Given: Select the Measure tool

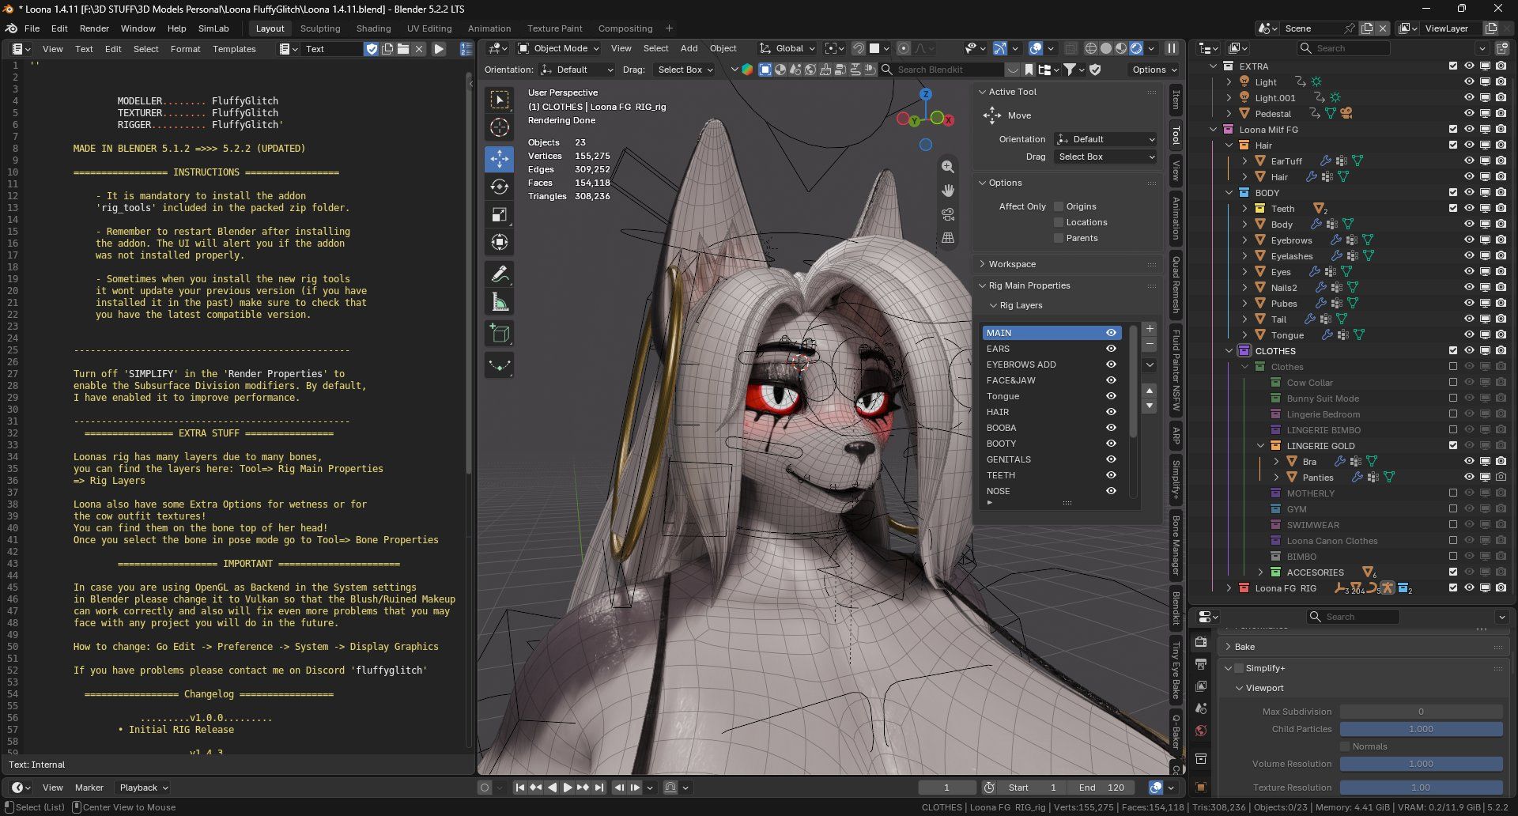Looking at the screenshot, I should (499, 302).
